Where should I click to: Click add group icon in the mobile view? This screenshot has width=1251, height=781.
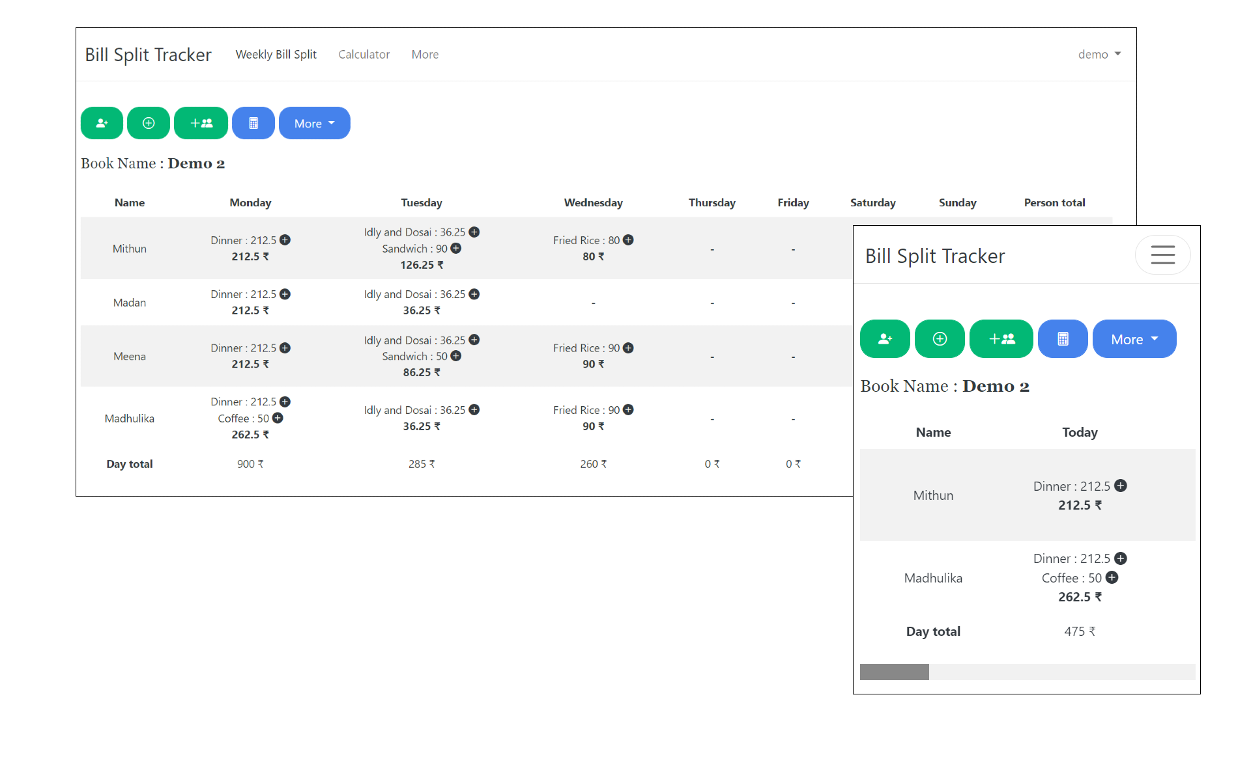coord(1001,339)
